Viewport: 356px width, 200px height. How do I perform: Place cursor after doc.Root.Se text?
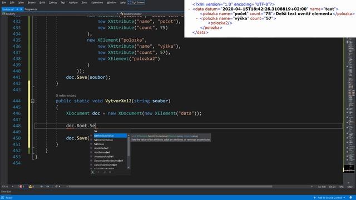[x=95, y=126]
